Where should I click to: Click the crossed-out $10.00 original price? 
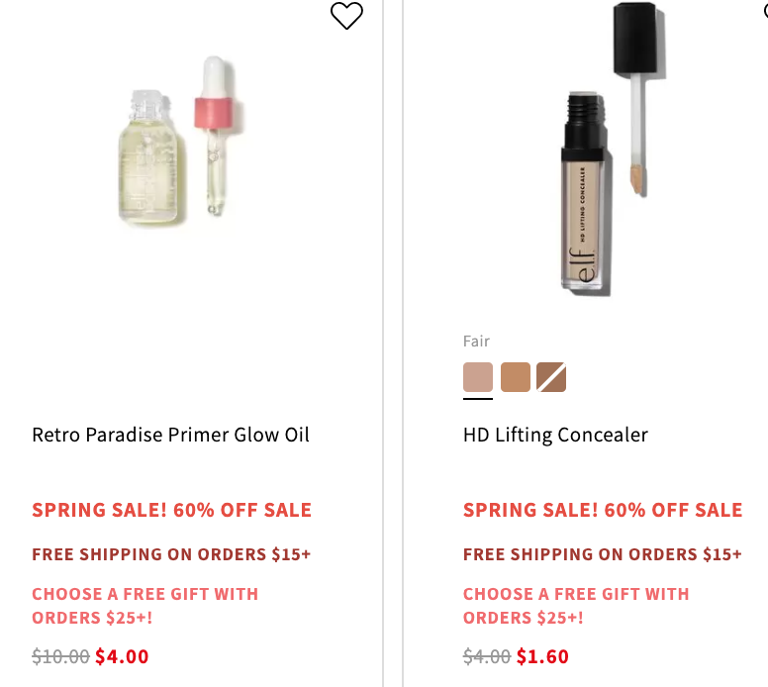click(x=60, y=656)
